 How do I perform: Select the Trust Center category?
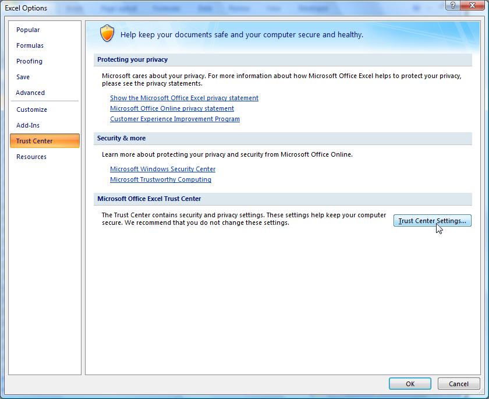point(34,141)
